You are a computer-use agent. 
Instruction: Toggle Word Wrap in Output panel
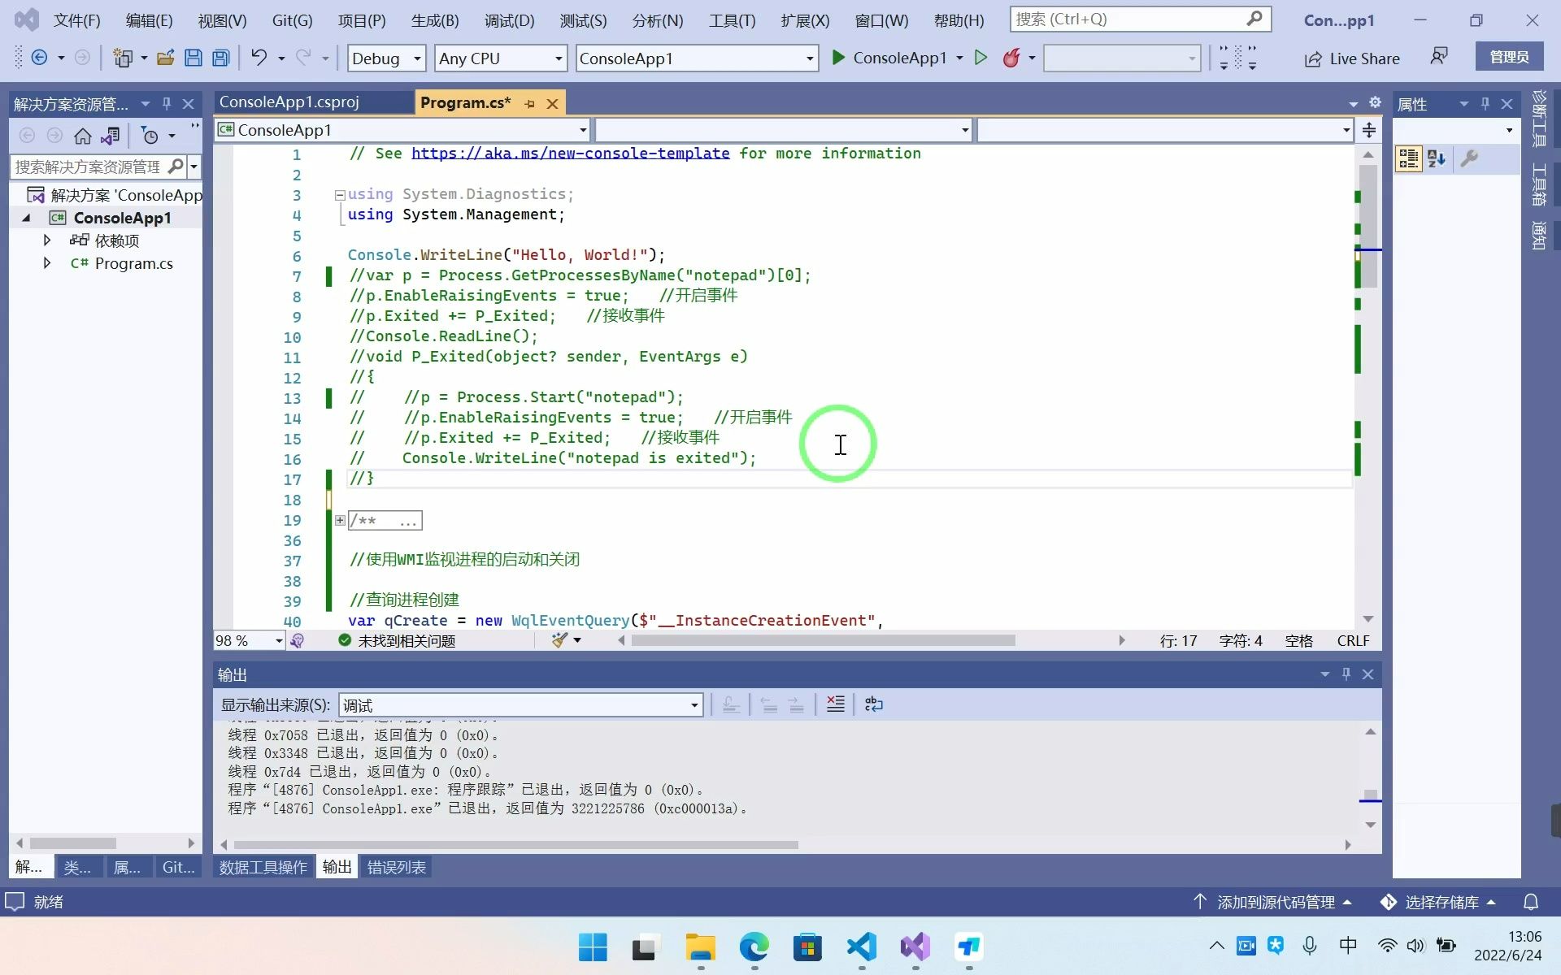coord(874,704)
